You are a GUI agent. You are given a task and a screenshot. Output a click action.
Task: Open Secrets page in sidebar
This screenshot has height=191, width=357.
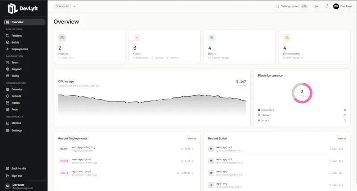coord(25,96)
